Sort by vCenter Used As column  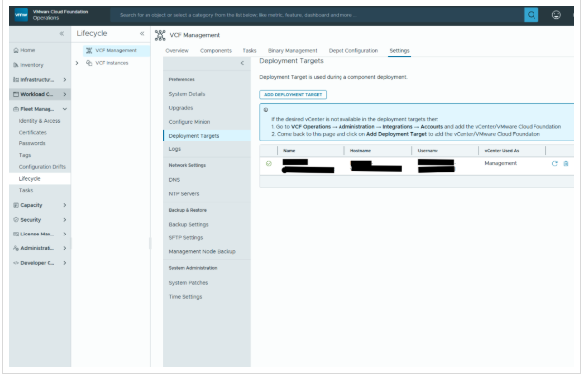pyautogui.click(x=502, y=151)
